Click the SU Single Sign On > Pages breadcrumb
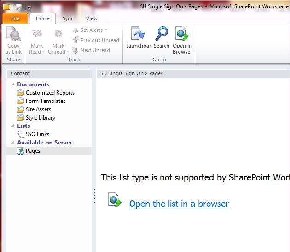Image resolution: width=290 pixels, height=252 pixels. tap(132, 74)
